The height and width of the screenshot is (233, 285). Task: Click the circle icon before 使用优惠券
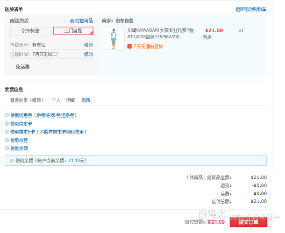(7, 115)
